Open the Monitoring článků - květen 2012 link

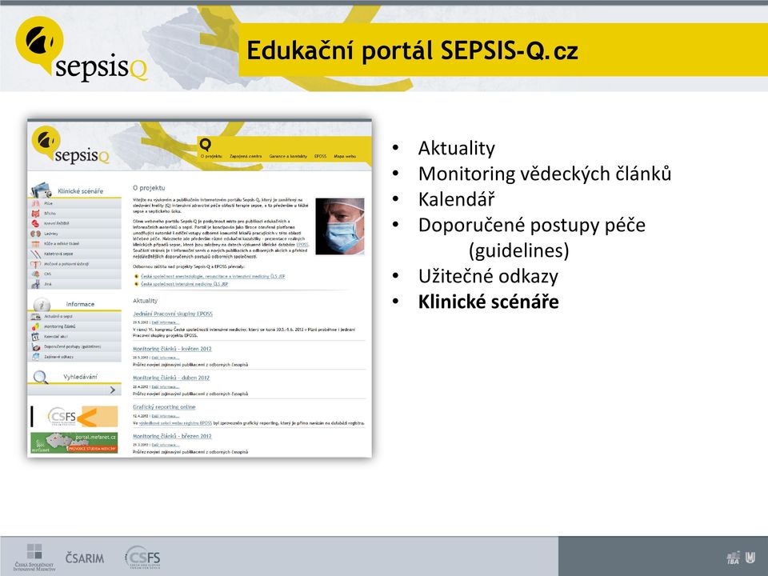tap(172, 349)
